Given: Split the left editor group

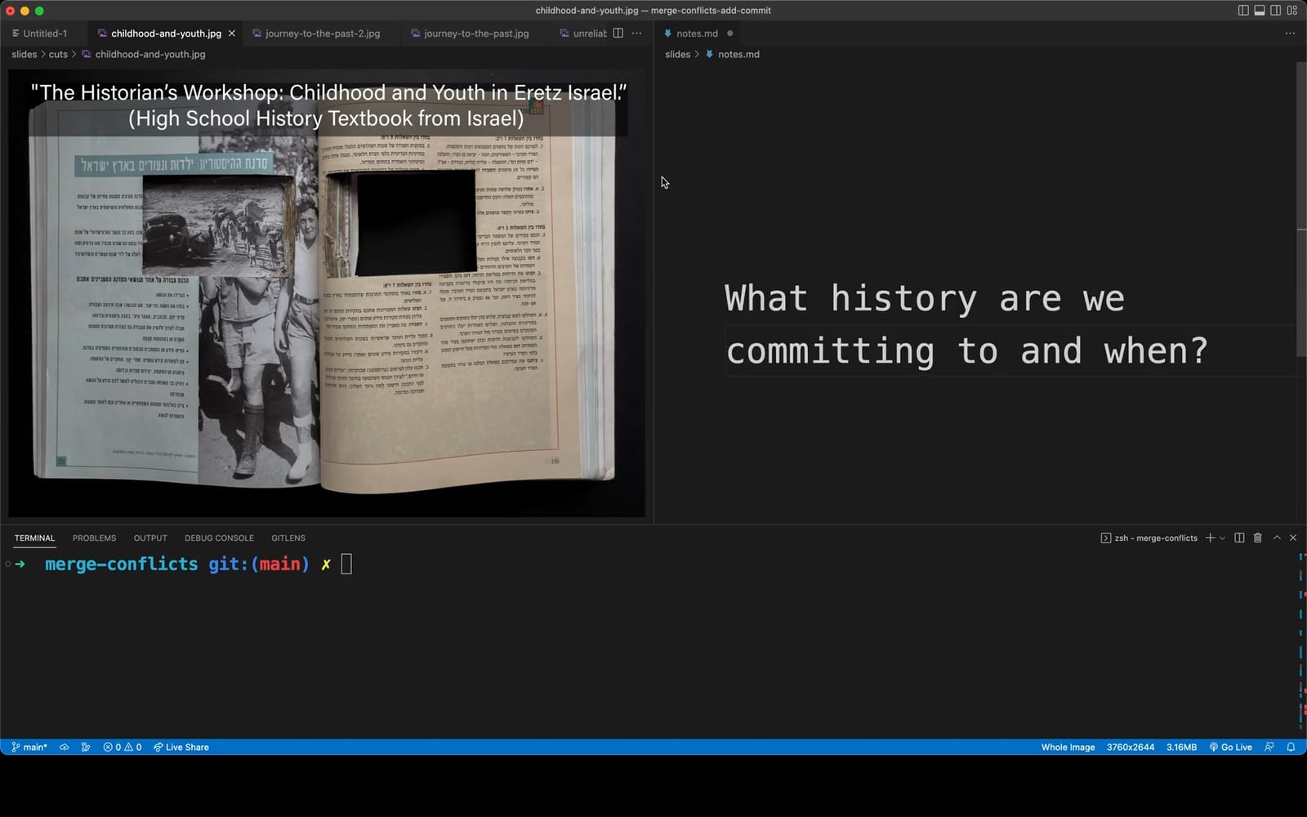Looking at the screenshot, I should click(x=618, y=33).
